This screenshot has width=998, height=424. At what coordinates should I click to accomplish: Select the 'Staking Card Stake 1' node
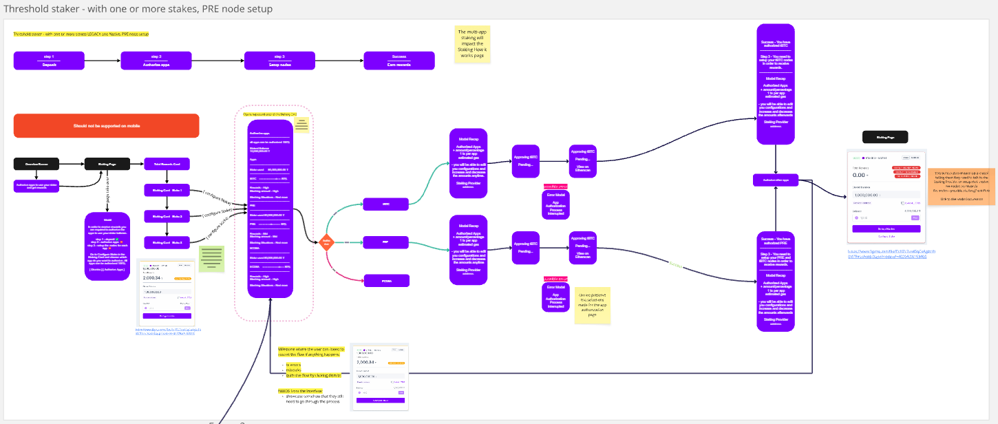tap(167, 190)
